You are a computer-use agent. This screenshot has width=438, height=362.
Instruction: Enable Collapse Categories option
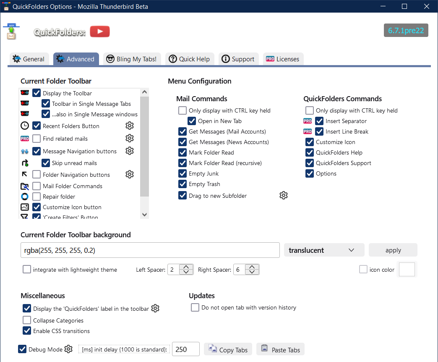click(27, 320)
